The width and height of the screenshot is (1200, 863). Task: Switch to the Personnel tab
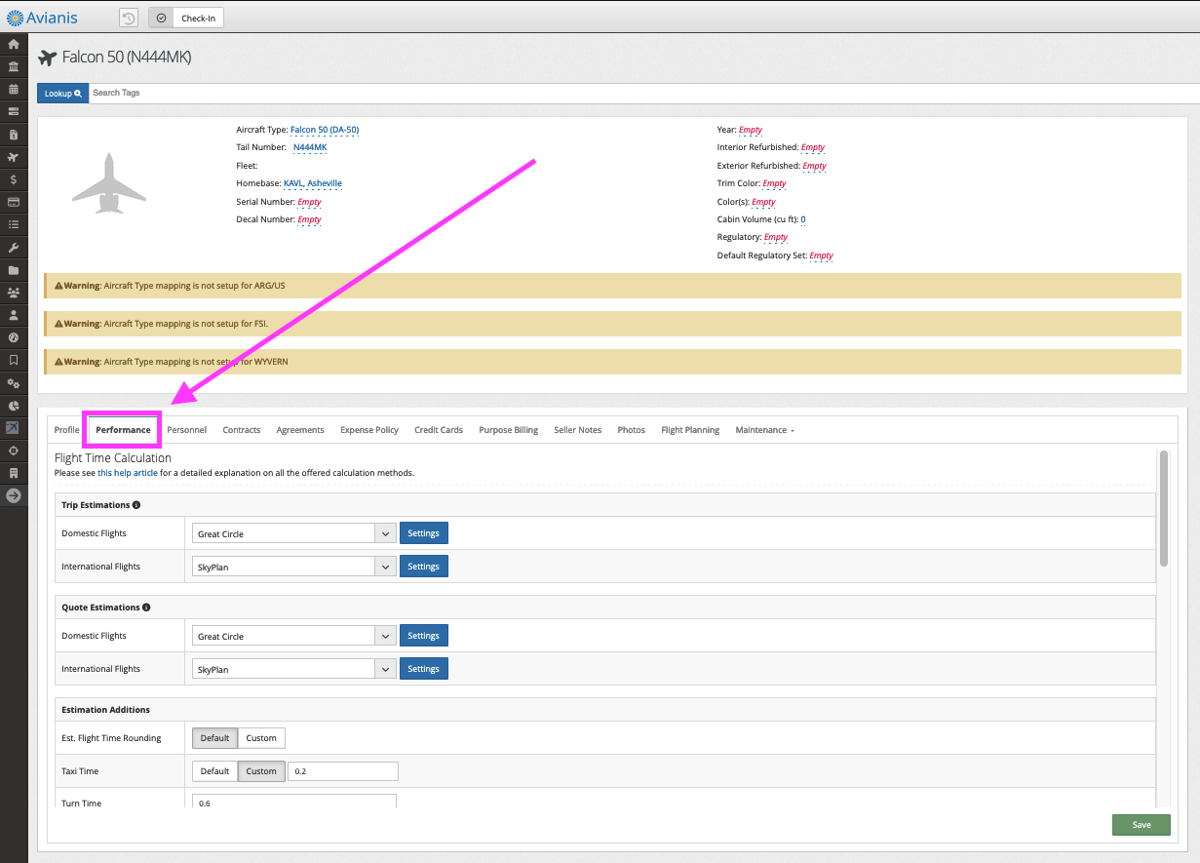[186, 430]
